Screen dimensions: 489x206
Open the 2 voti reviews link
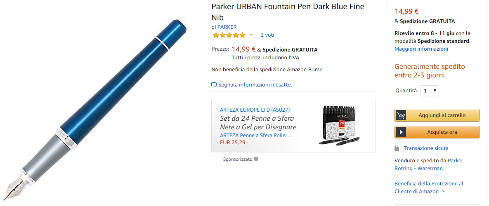pos(267,35)
